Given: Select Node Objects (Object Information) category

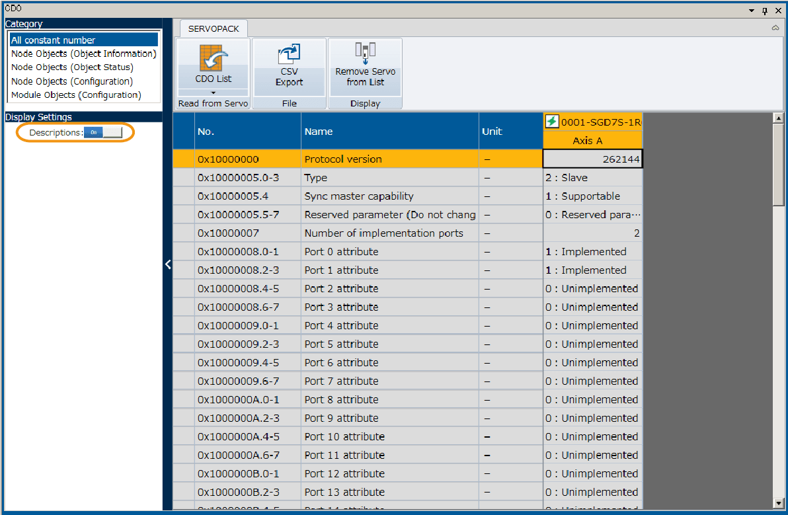Looking at the screenshot, I should (83, 54).
